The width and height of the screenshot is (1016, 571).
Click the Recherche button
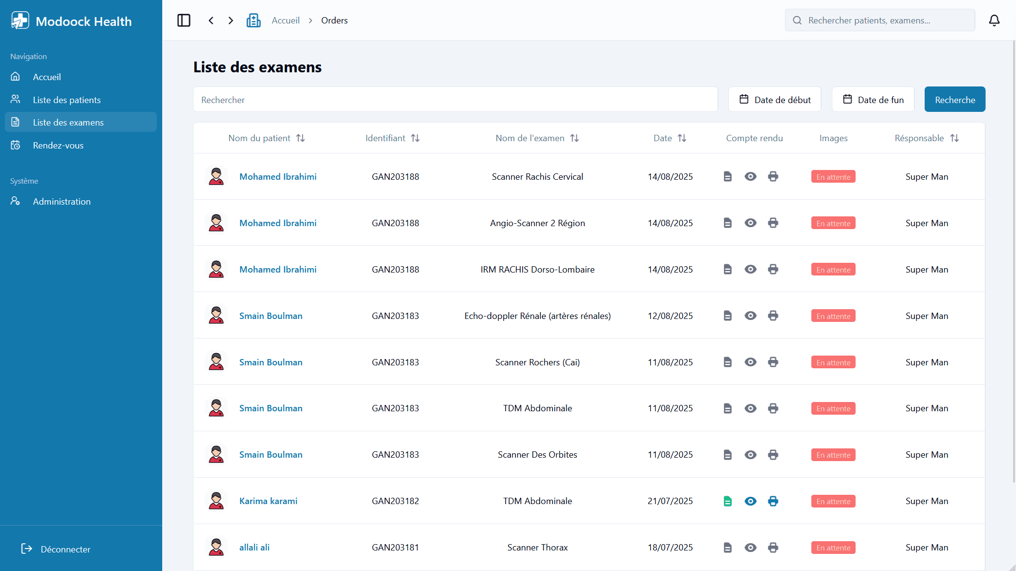954,100
